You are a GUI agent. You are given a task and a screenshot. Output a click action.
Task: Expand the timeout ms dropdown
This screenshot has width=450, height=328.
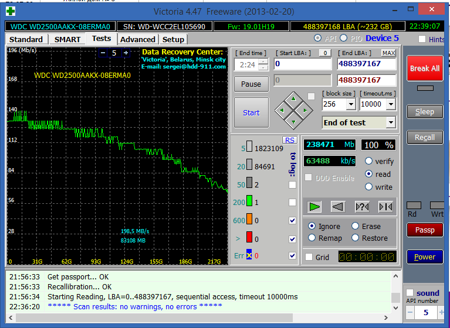[x=391, y=104]
